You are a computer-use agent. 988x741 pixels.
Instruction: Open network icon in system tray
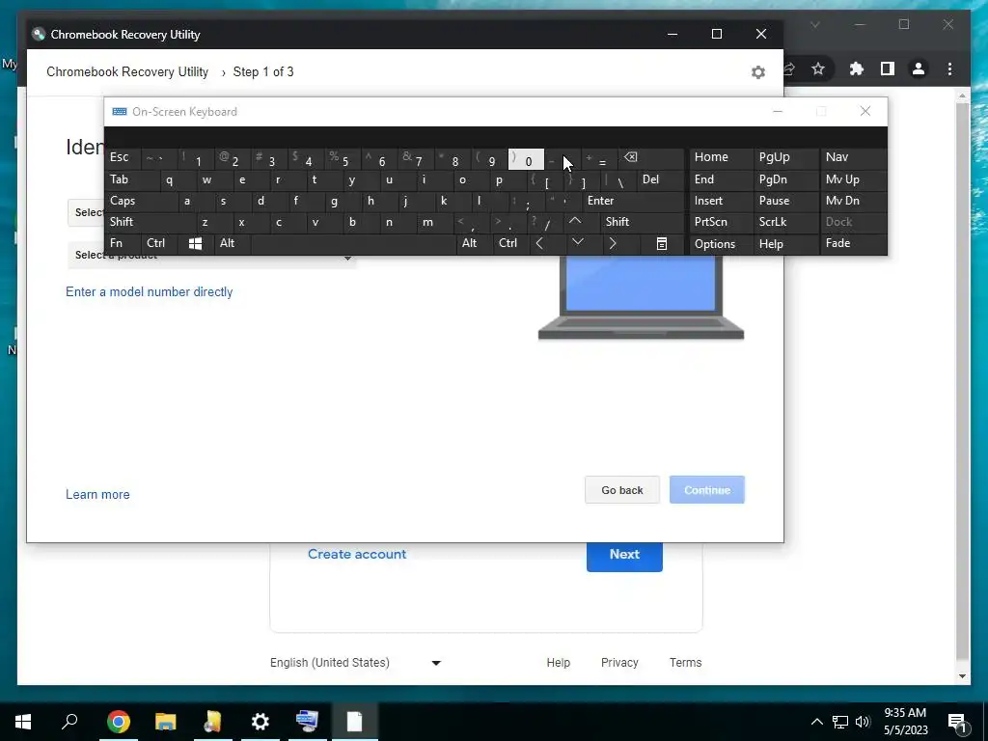click(x=840, y=722)
